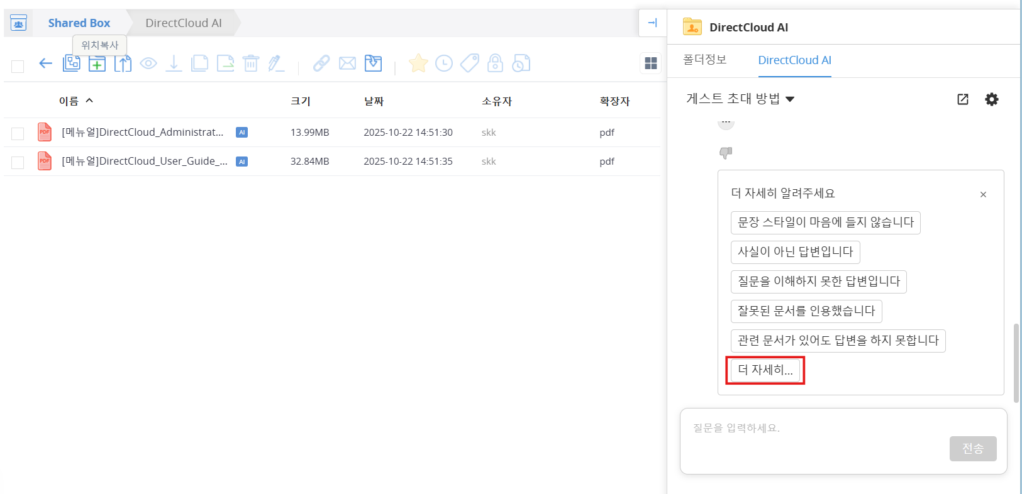Click the link chain icon in toolbar
The width and height of the screenshot is (1022, 494).
coord(321,63)
